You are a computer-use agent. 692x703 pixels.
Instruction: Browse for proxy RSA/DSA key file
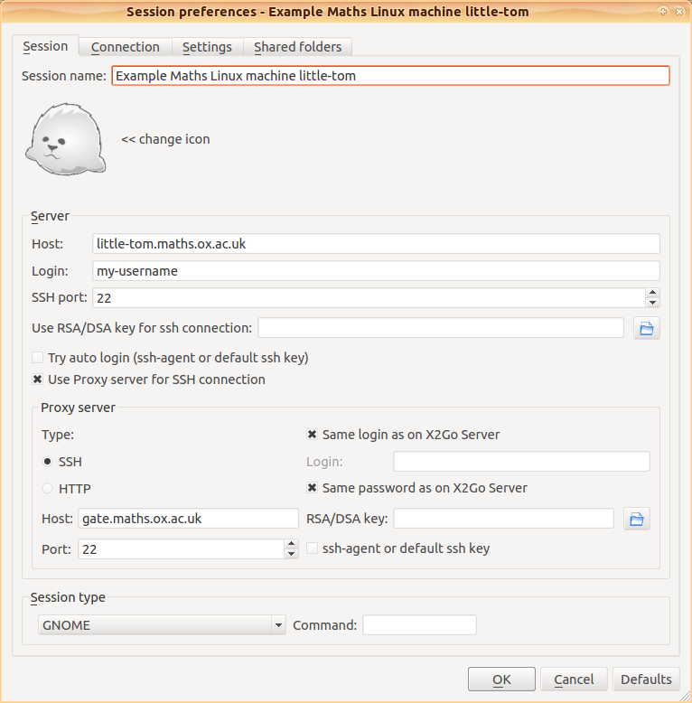coord(636,519)
